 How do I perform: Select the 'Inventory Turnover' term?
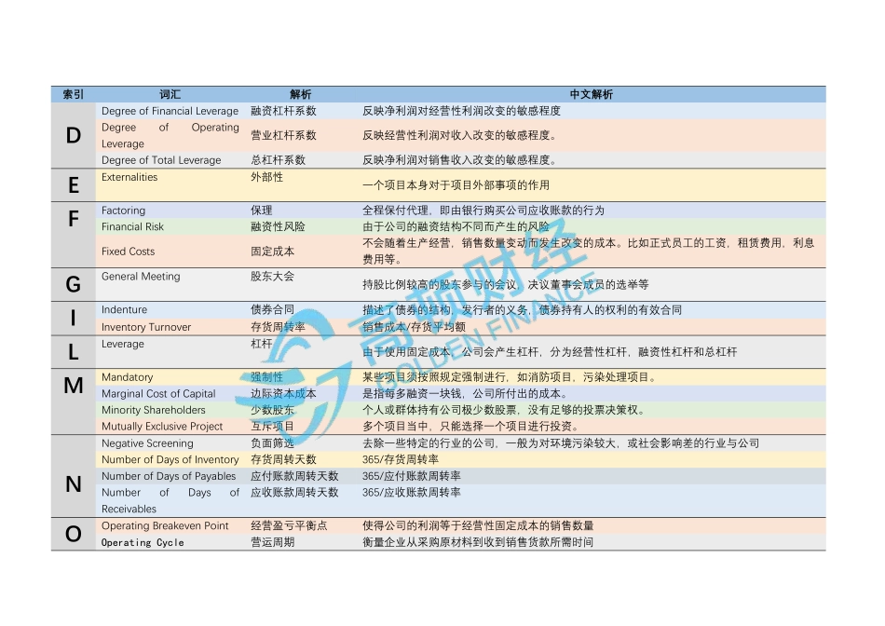click(146, 327)
